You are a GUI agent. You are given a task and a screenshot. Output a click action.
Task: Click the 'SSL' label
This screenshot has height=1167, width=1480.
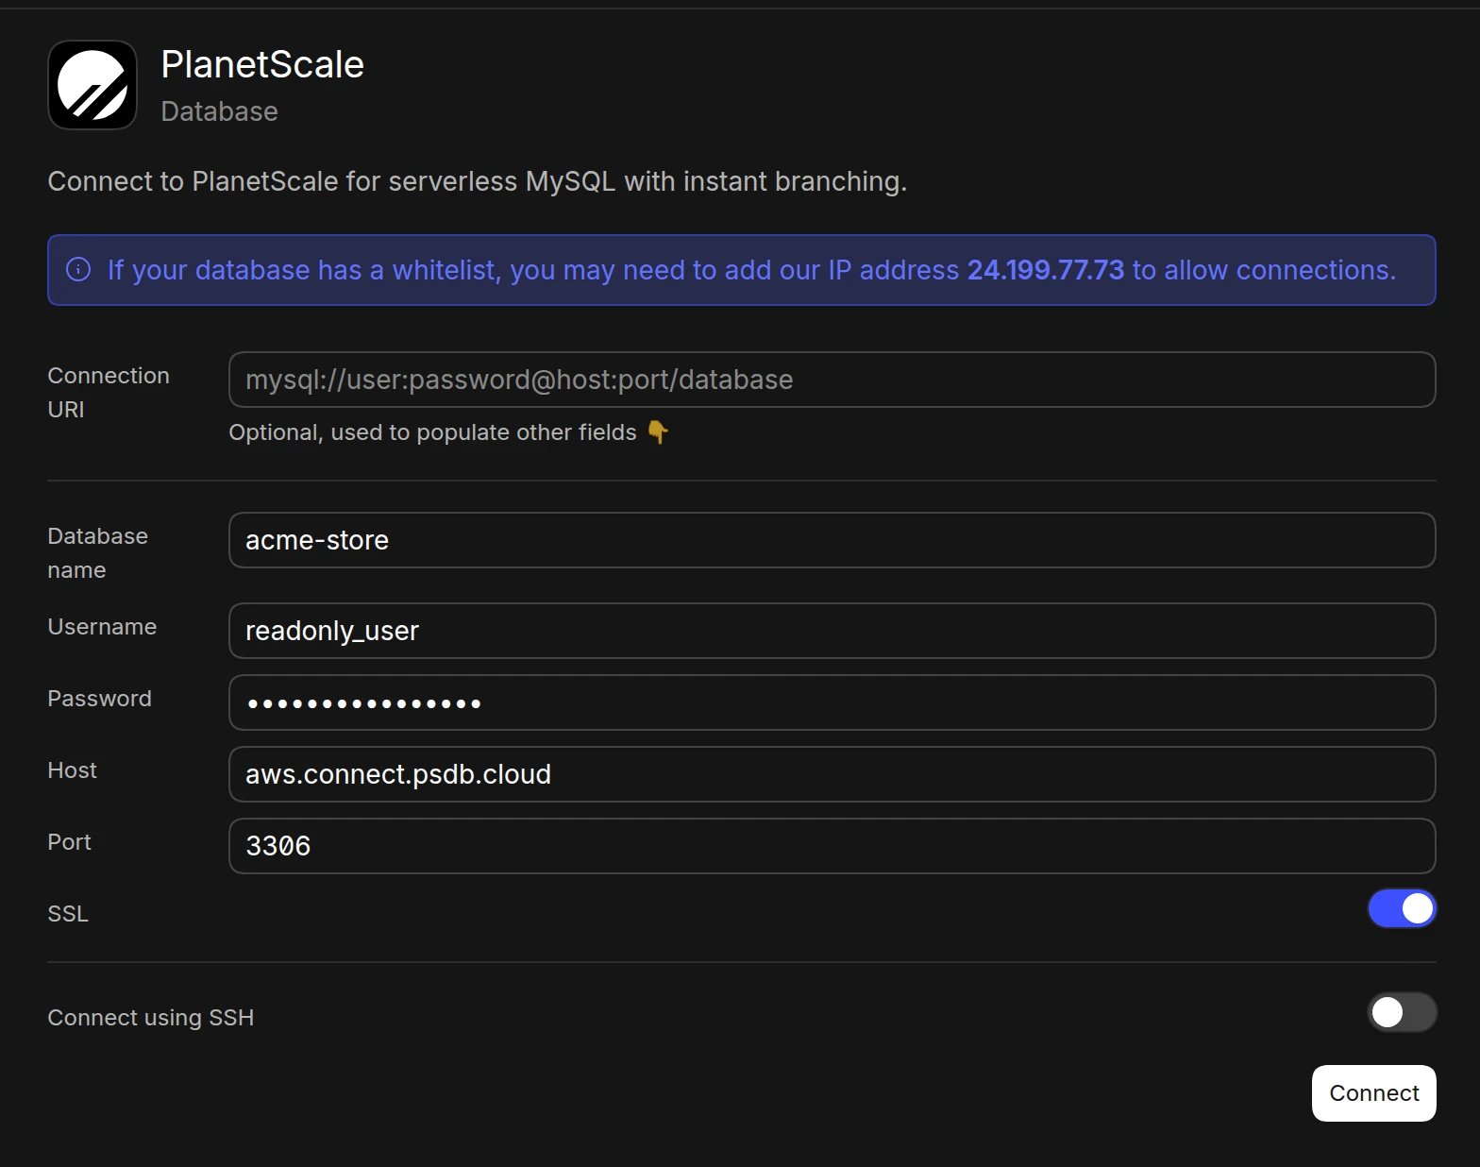coord(68,914)
